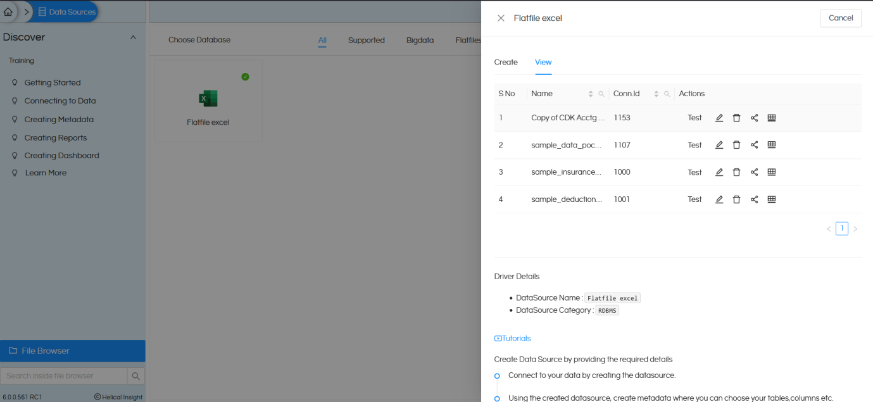
Task: Edit the sample_data_poc connection
Action: coord(719,145)
